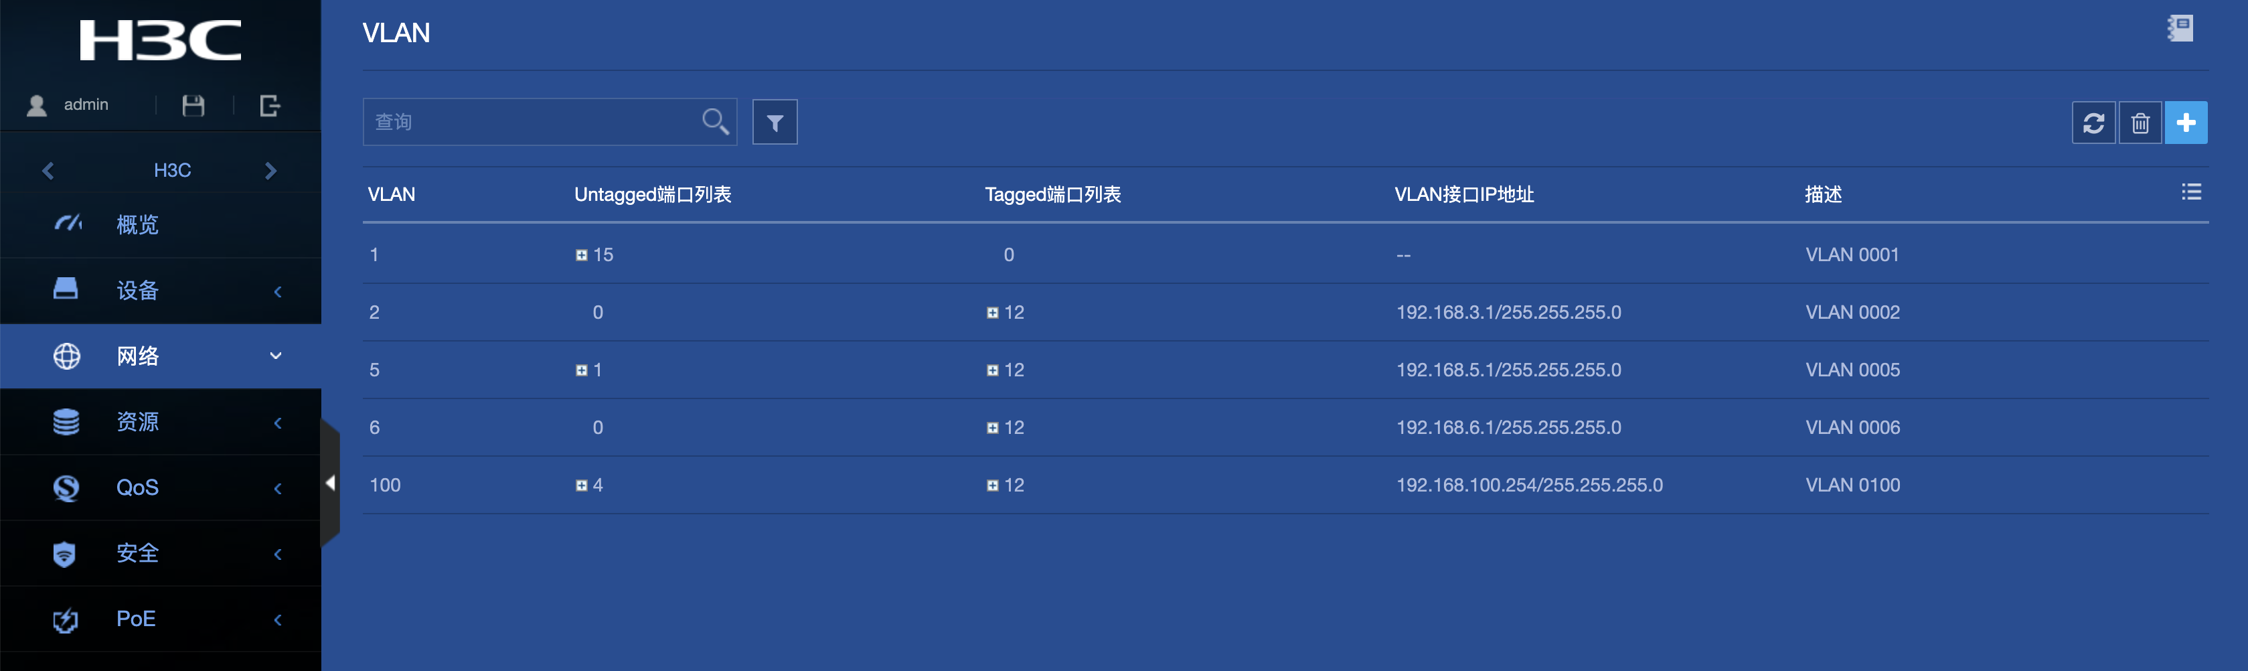Open the column list settings icon
This screenshot has height=671, width=2248.
tap(2191, 192)
